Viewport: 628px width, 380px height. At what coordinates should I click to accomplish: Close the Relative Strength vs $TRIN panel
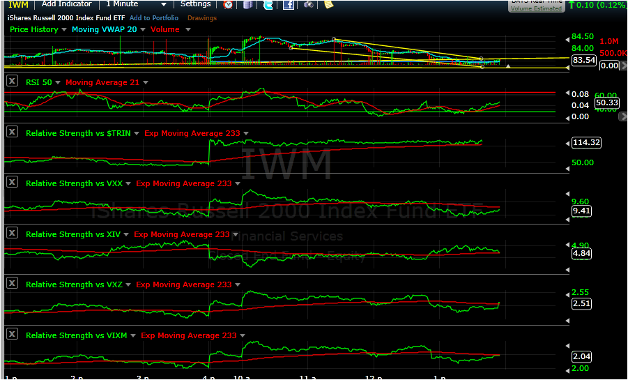(x=13, y=131)
